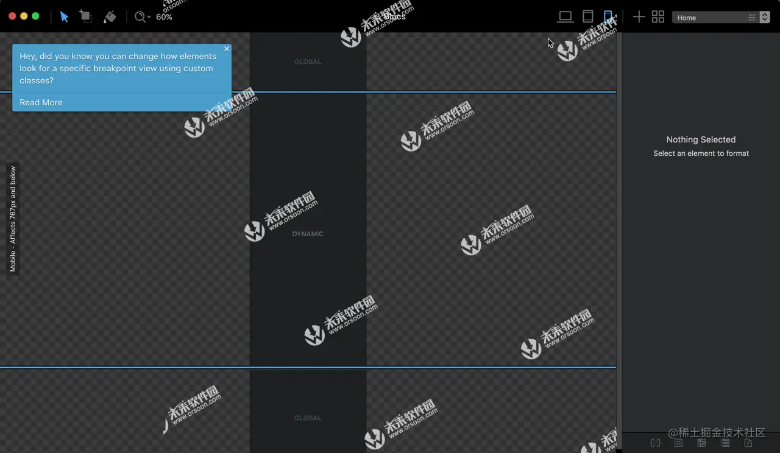Open page settings sliders icon in Home field

(x=752, y=18)
